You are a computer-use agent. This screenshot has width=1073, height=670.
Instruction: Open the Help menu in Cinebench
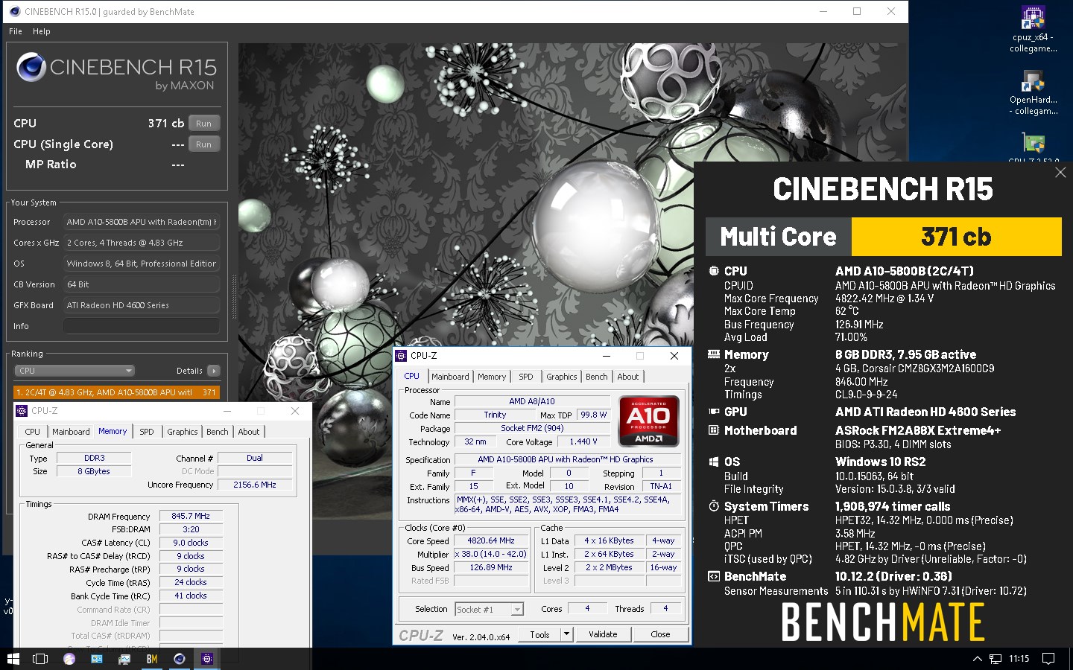[42, 31]
